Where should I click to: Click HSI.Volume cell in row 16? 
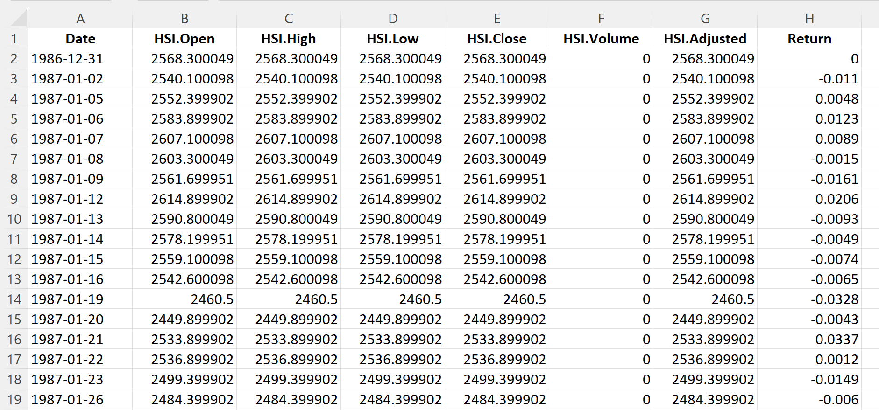[601, 339]
